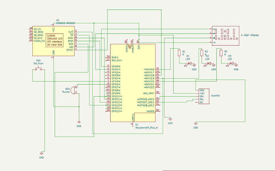Click the R2 resistor symbol
The width and height of the screenshot is (275, 171).
202,53
